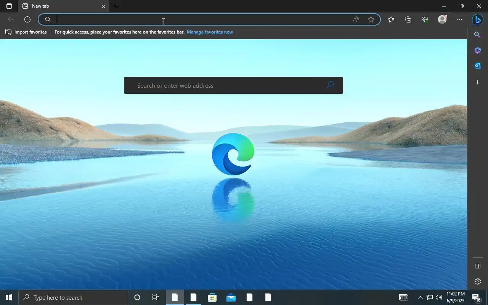Open Read aloud icon in address bar
The height and width of the screenshot is (305, 488).
coord(356,19)
